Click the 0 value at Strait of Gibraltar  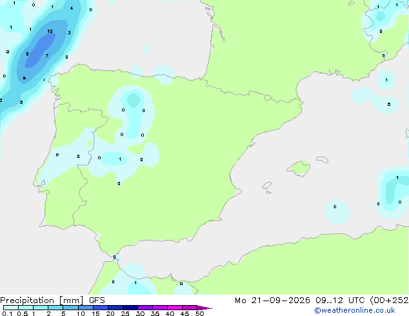[x=115, y=257]
